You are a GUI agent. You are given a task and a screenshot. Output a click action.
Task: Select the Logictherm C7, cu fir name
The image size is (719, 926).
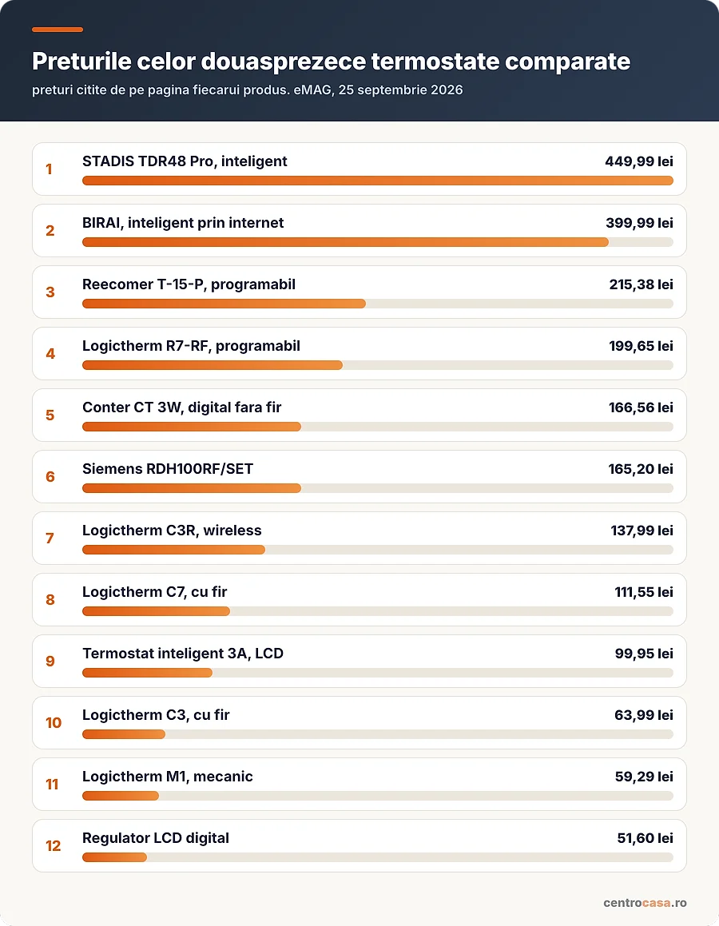click(x=155, y=592)
